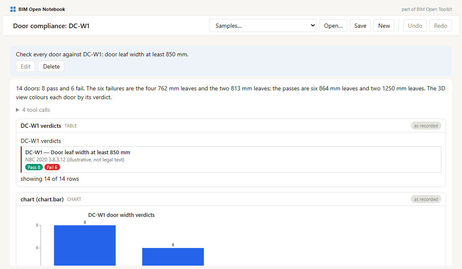
Task: Click 'part of BIM Open Toolkit' text
Action: coord(427,9)
